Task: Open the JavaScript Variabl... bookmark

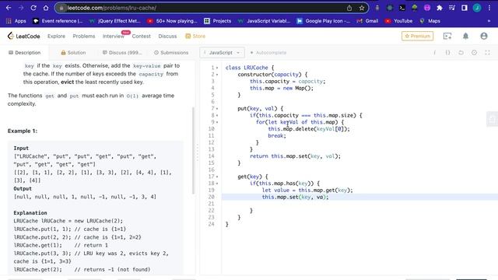Action: point(264,21)
